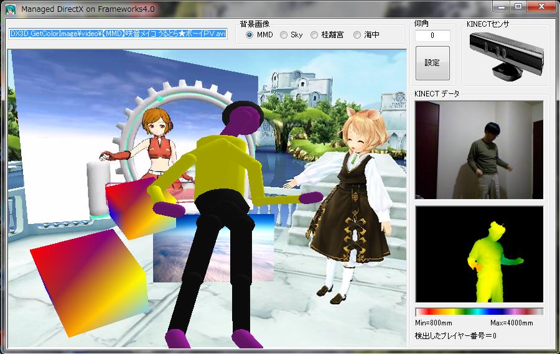This screenshot has width=560, height=354.
Task: Click the Kinect sensor device image
Action: click(x=506, y=57)
